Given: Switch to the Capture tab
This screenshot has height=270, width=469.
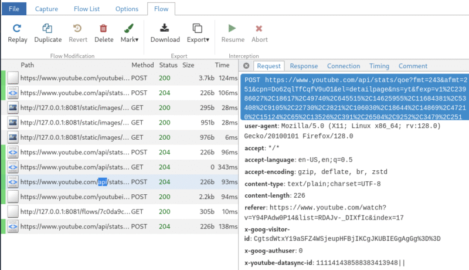Looking at the screenshot, I should tap(46, 9).
